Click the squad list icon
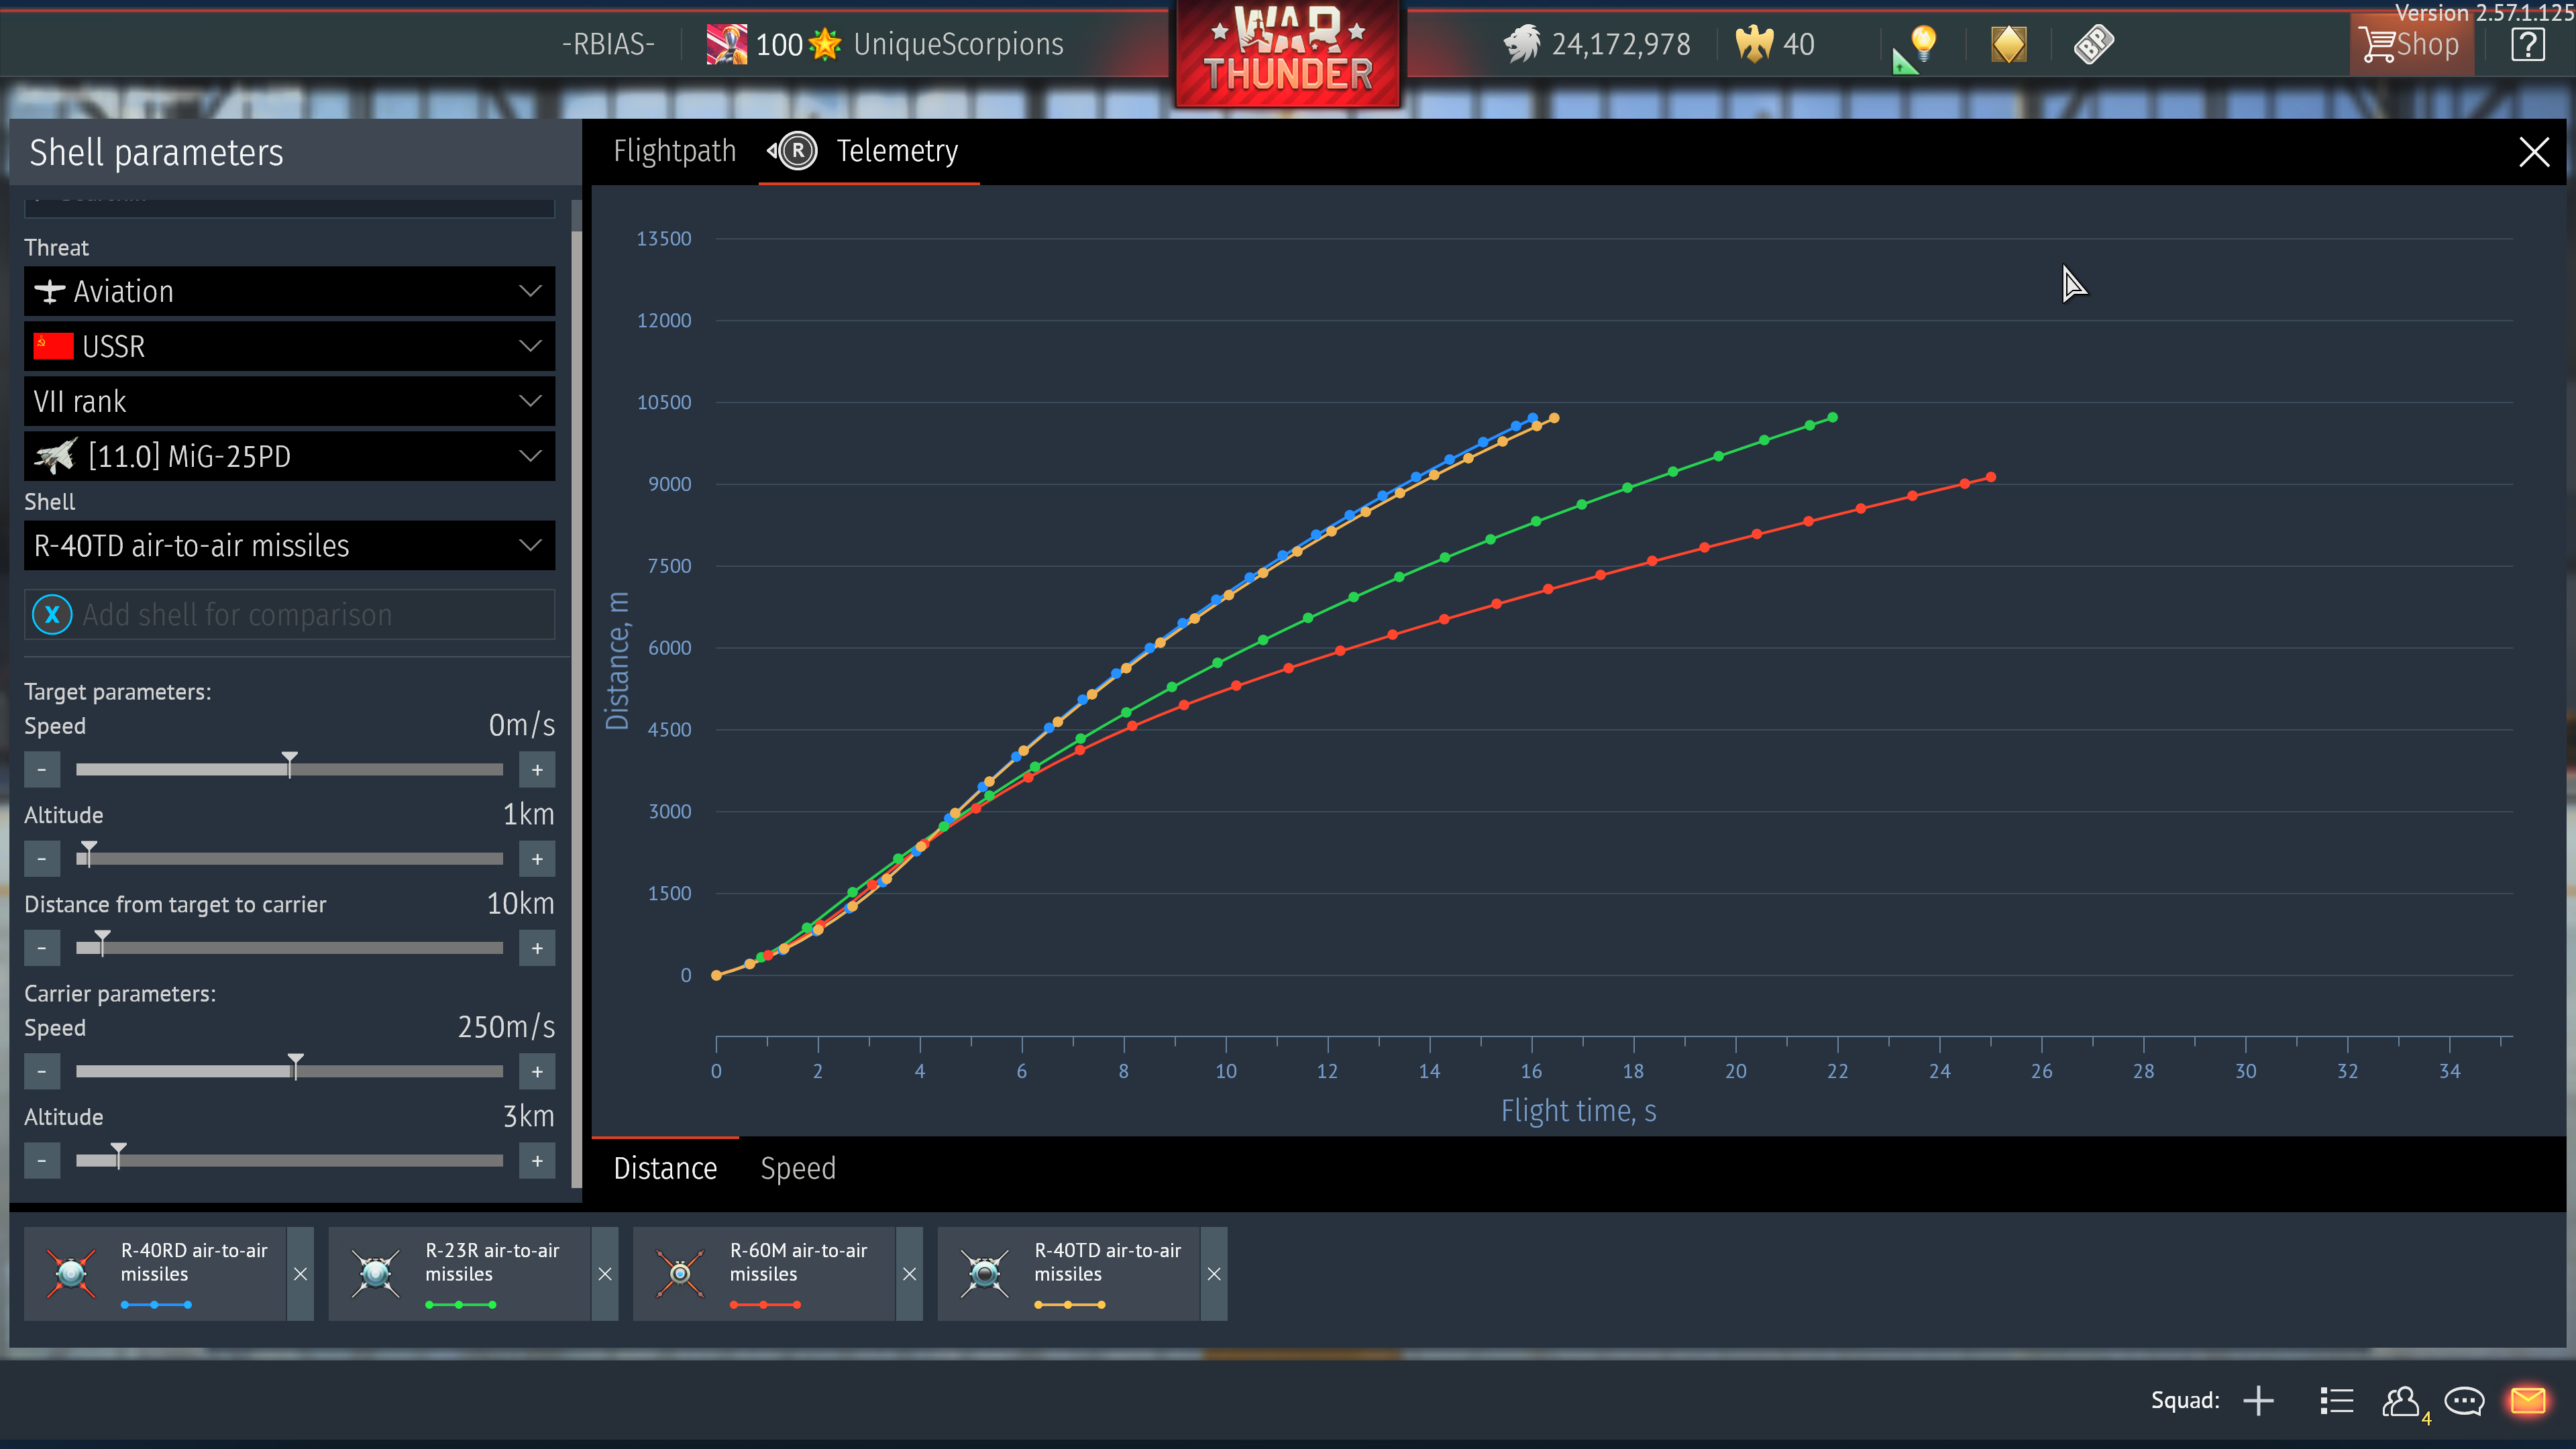 pos(2337,1400)
